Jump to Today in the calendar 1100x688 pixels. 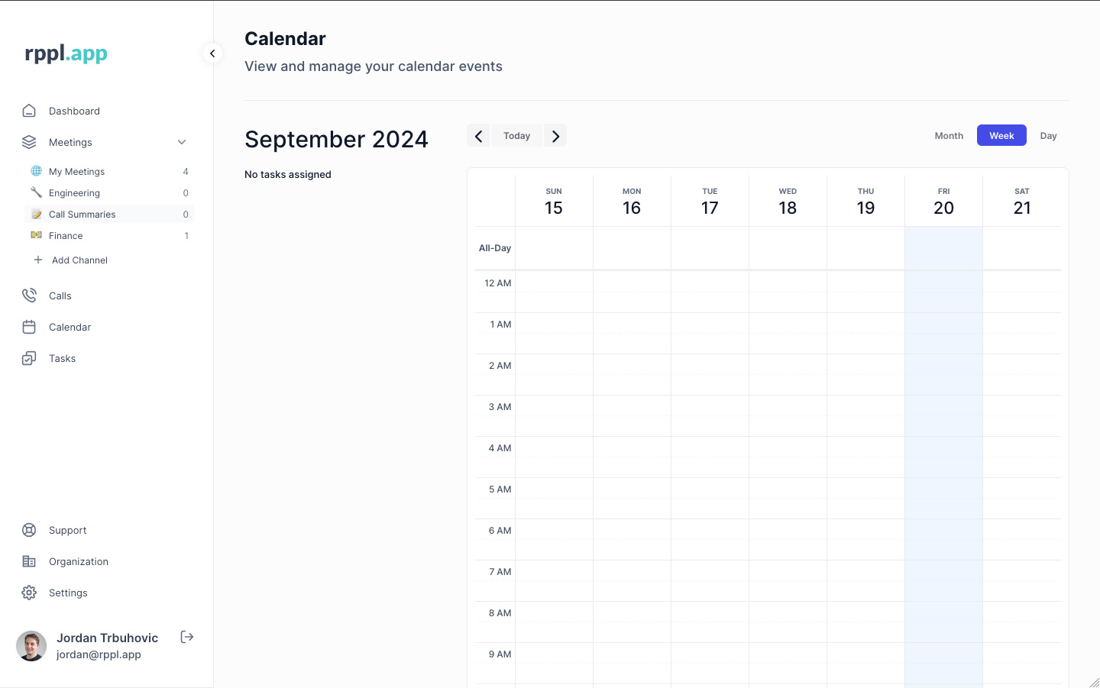516,136
